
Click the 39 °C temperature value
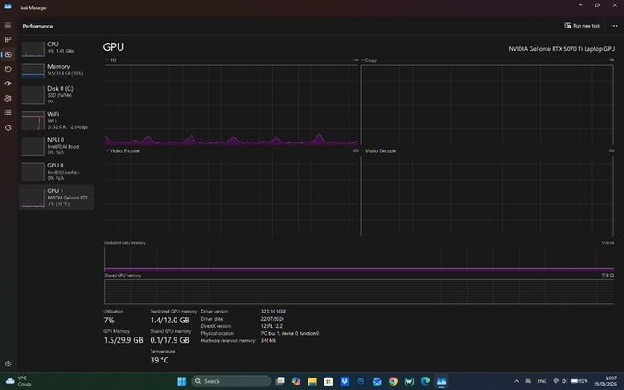160,361
